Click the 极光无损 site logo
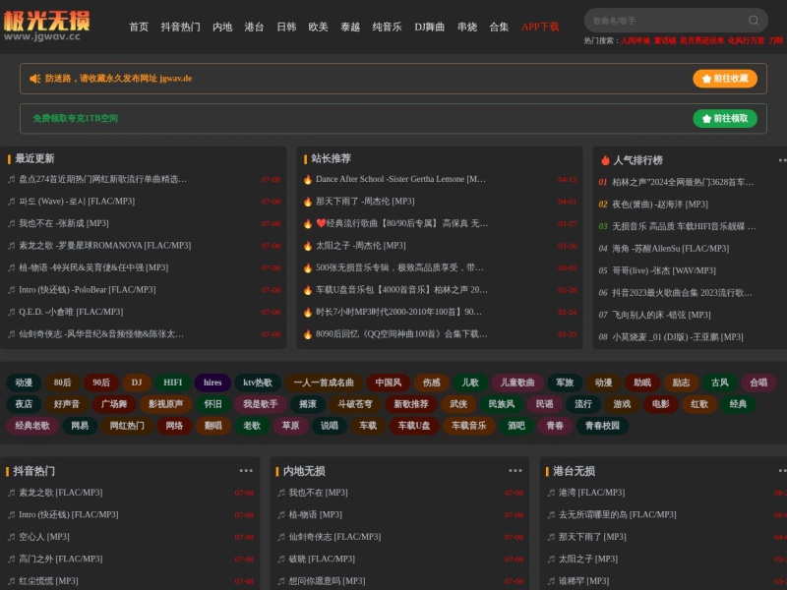Image resolution: width=787 pixels, height=590 pixels. [46, 26]
